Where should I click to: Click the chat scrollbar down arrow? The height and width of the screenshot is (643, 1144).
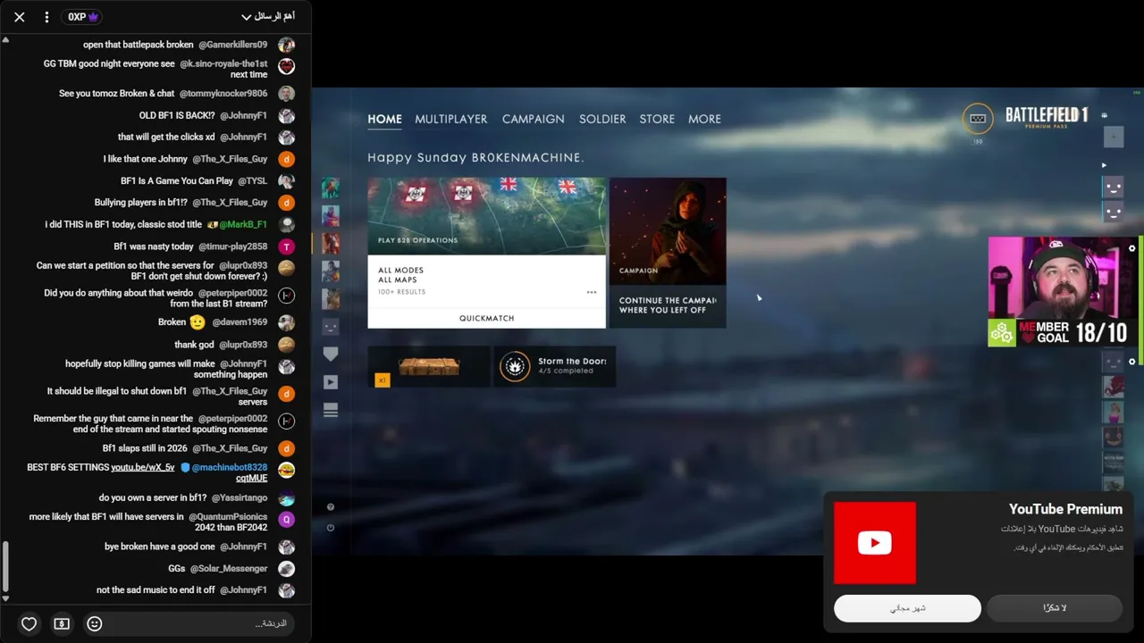coord(5,598)
